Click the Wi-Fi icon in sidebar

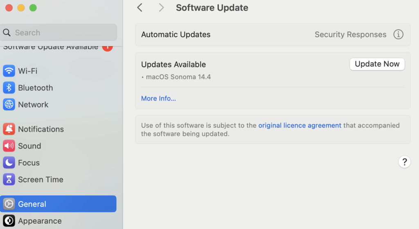click(9, 71)
